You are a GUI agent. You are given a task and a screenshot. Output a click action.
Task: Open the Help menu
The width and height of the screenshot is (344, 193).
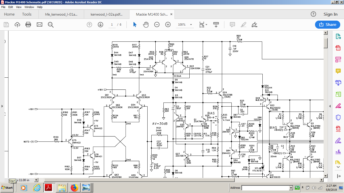point(40,7)
